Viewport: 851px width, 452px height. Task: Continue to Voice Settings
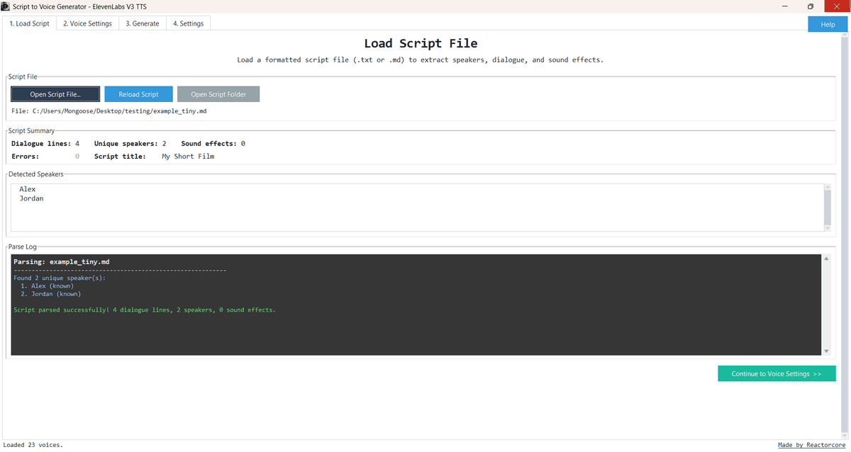tap(777, 373)
